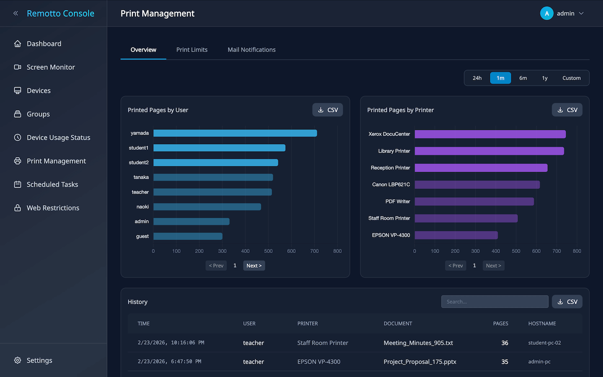Image resolution: width=603 pixels, height=377 pixels.
Task: Download Printed Pages by User CSV
Action: (x=327, y=110)
